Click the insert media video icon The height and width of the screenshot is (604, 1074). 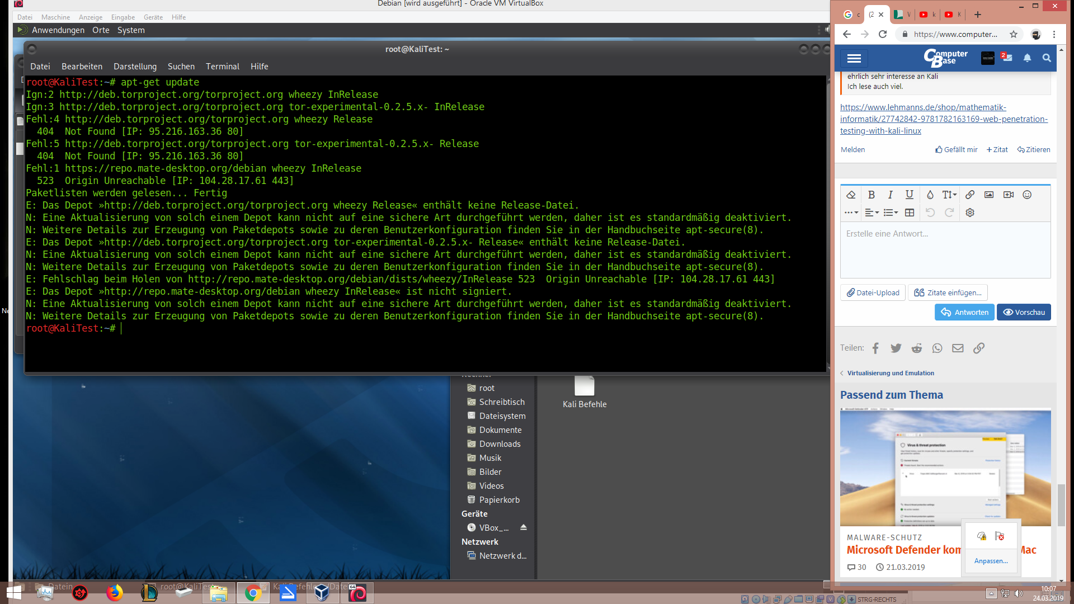[x=1008, y=195]
